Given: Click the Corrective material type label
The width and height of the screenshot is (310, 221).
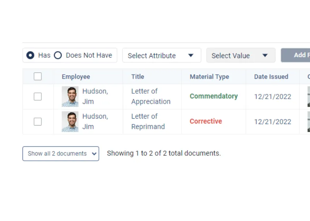Looking at the screenshot, I should pos(206,122).
